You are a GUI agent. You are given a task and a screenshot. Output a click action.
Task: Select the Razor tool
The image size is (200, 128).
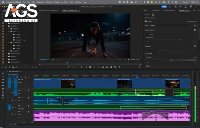pyautogui.click(x=3, y=83)
